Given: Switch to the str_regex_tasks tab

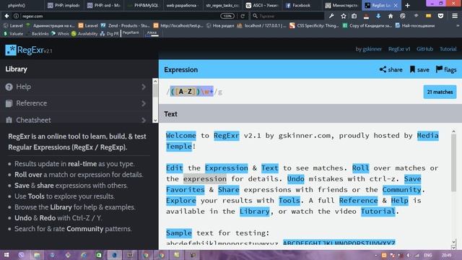Looking at the screenshot, I should [222, 5].
